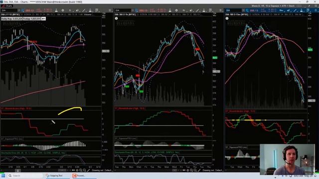Switch to the Camtasia recorder taskbar item
This screenshot has height=179, width=319.
[79, 176]
